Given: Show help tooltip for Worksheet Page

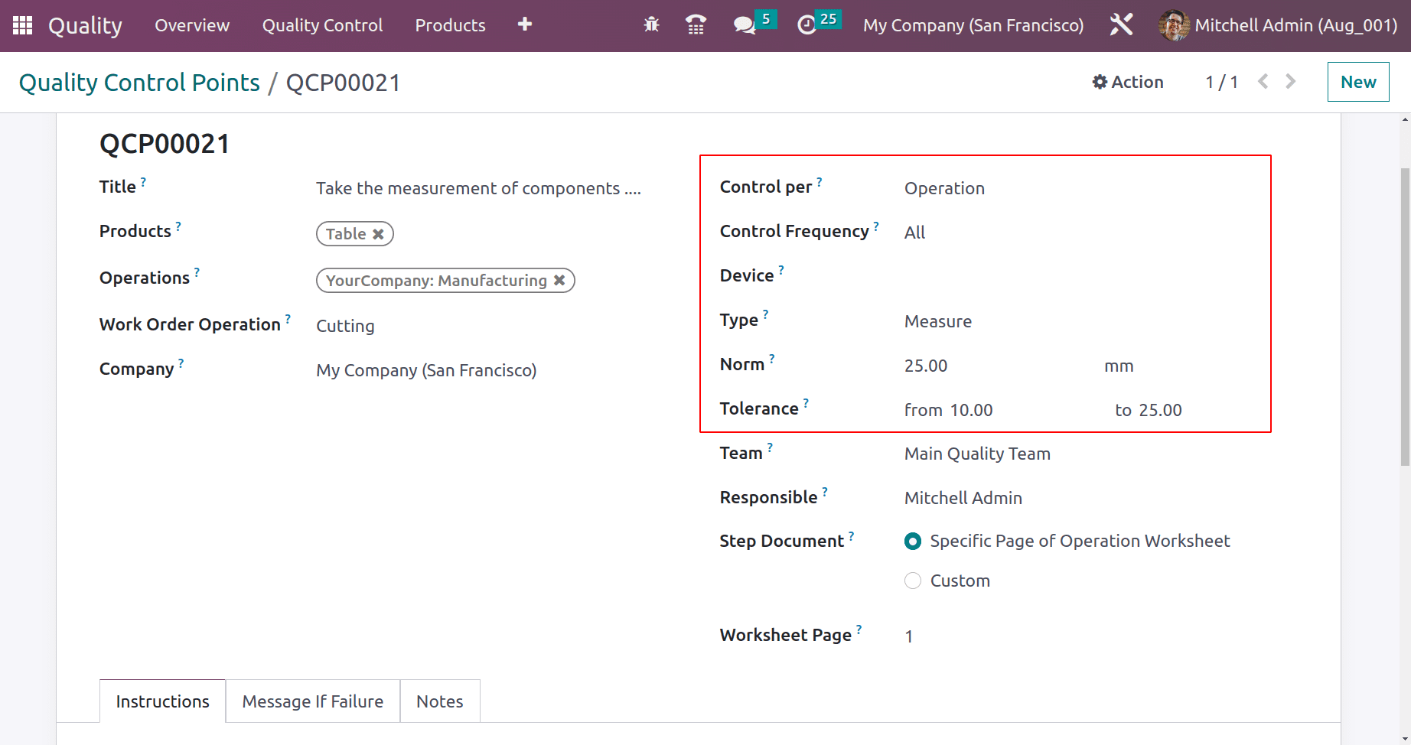Looking at the screenshot, I should coord(859,630).
